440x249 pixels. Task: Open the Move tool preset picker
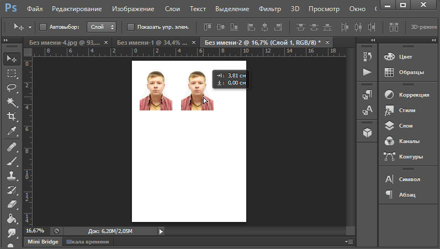[x=22, y=27]
